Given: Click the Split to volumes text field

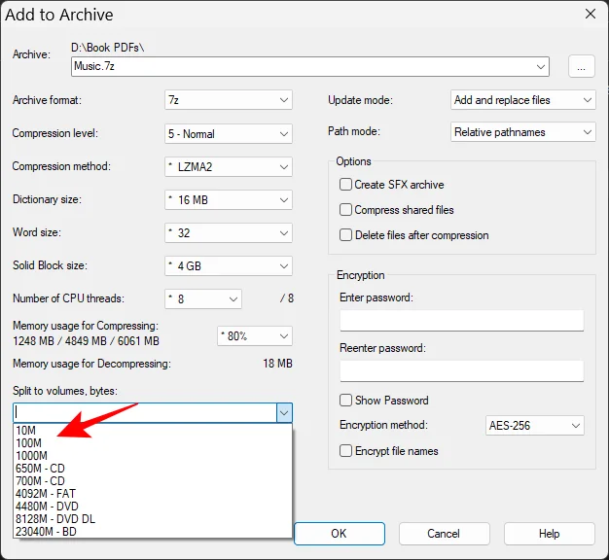Looking at the screenshot, I should pos(145,413).
